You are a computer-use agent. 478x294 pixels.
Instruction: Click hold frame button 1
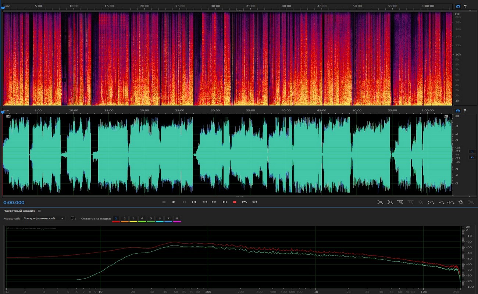point(116,218)
